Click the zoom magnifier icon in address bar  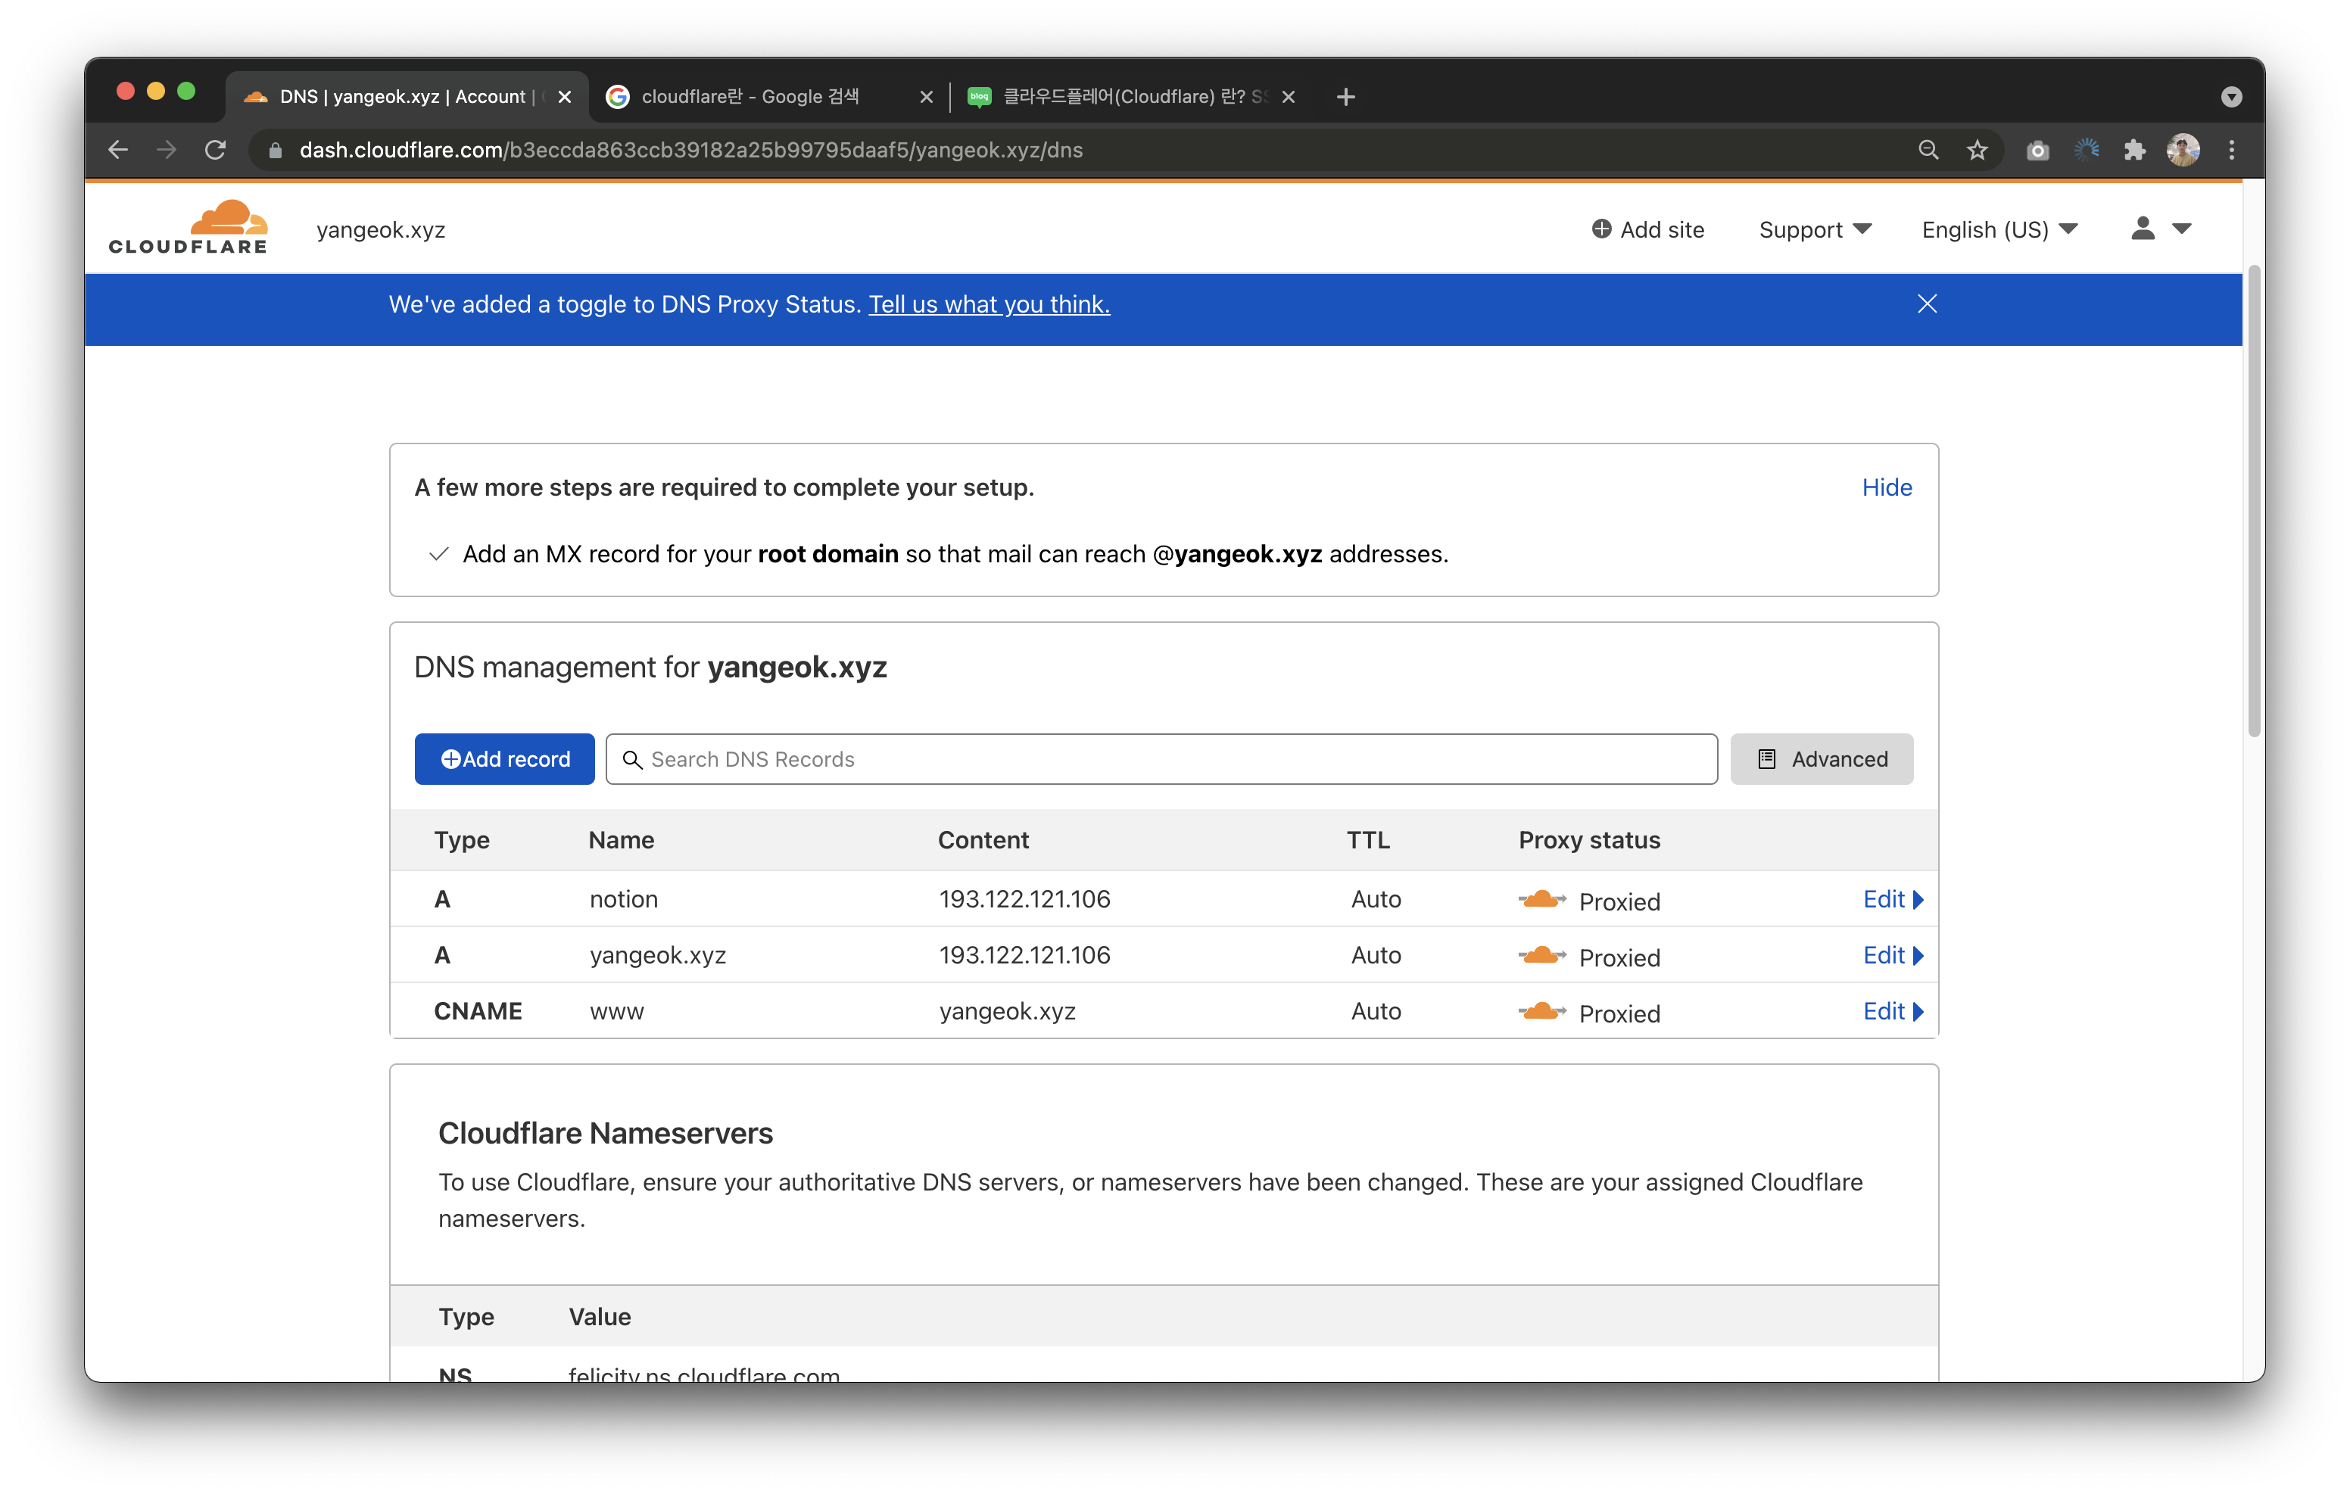coord(1928,149)
